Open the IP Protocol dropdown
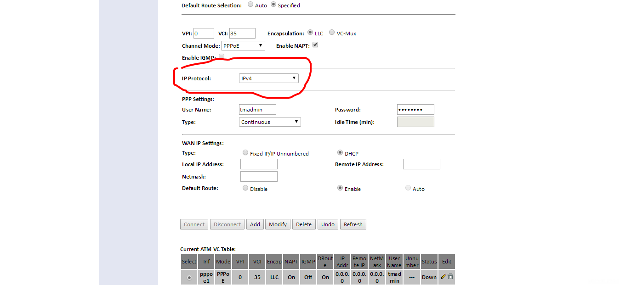Viewport: 620px width, 285px height. (268, 78)
